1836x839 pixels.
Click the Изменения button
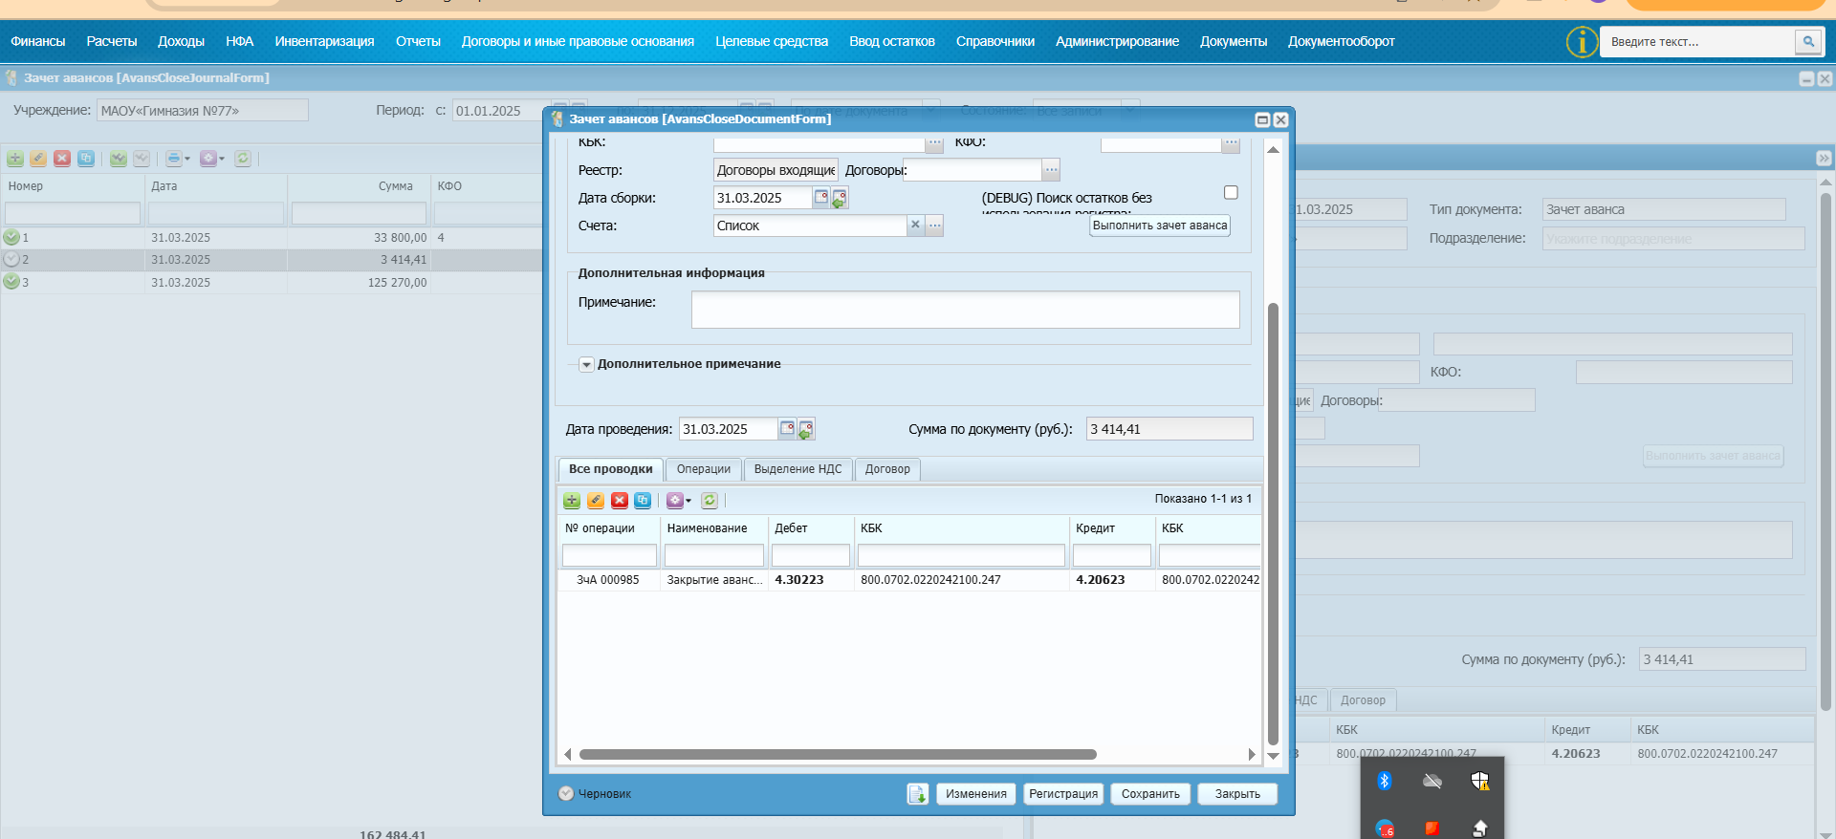[x=976, y=794]
